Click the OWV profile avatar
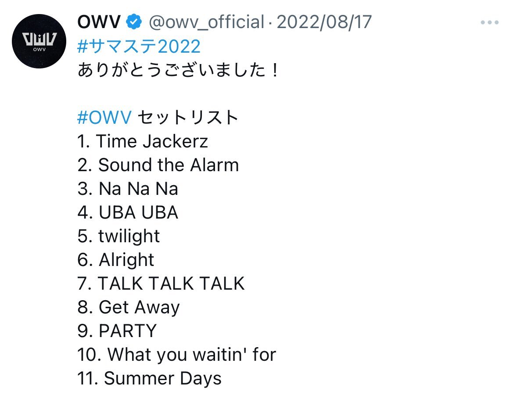This screenshot has height=413, width=513. click(39, 41)
